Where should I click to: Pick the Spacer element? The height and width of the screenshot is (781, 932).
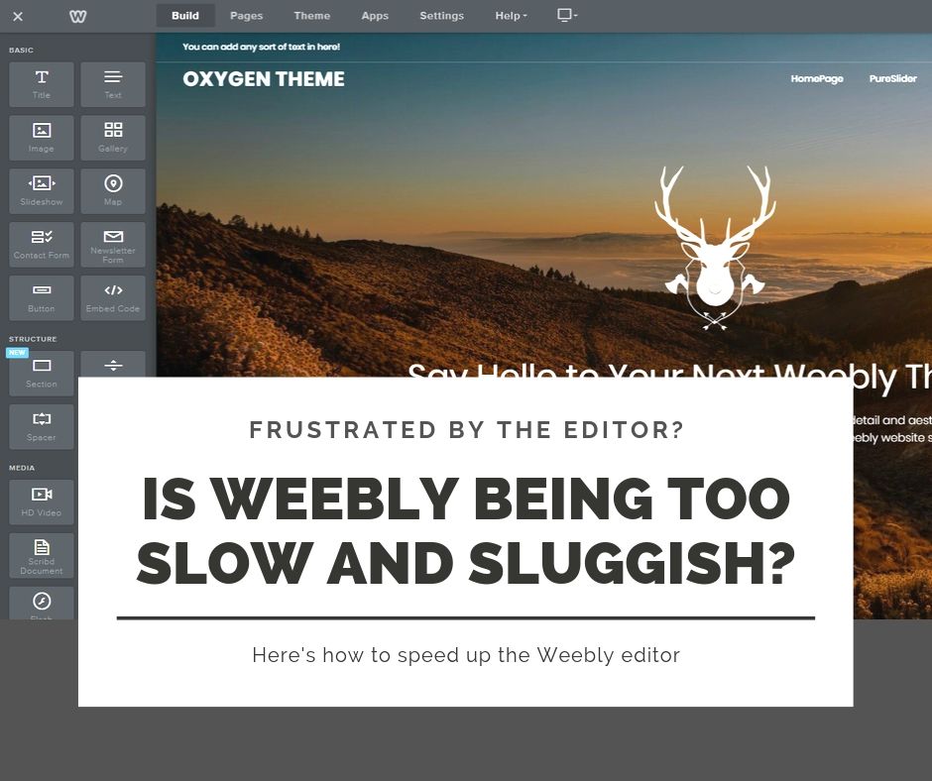point(42,427)
